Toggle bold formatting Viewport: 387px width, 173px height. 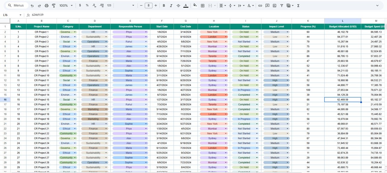pyautogui.click(x=164, y=5)
